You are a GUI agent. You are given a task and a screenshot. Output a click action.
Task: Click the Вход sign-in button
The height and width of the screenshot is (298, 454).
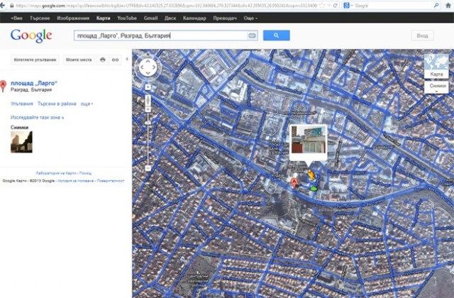(422, 35)
